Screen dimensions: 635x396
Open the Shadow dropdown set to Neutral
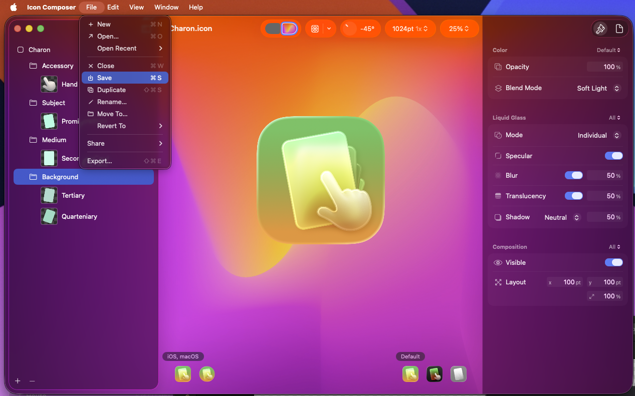[x=562, y=217]
